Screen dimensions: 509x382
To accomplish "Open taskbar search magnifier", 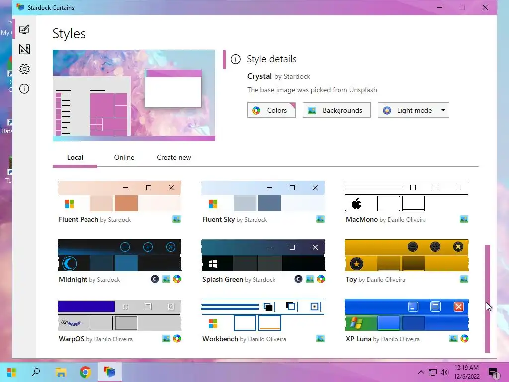I will (36, 372).
